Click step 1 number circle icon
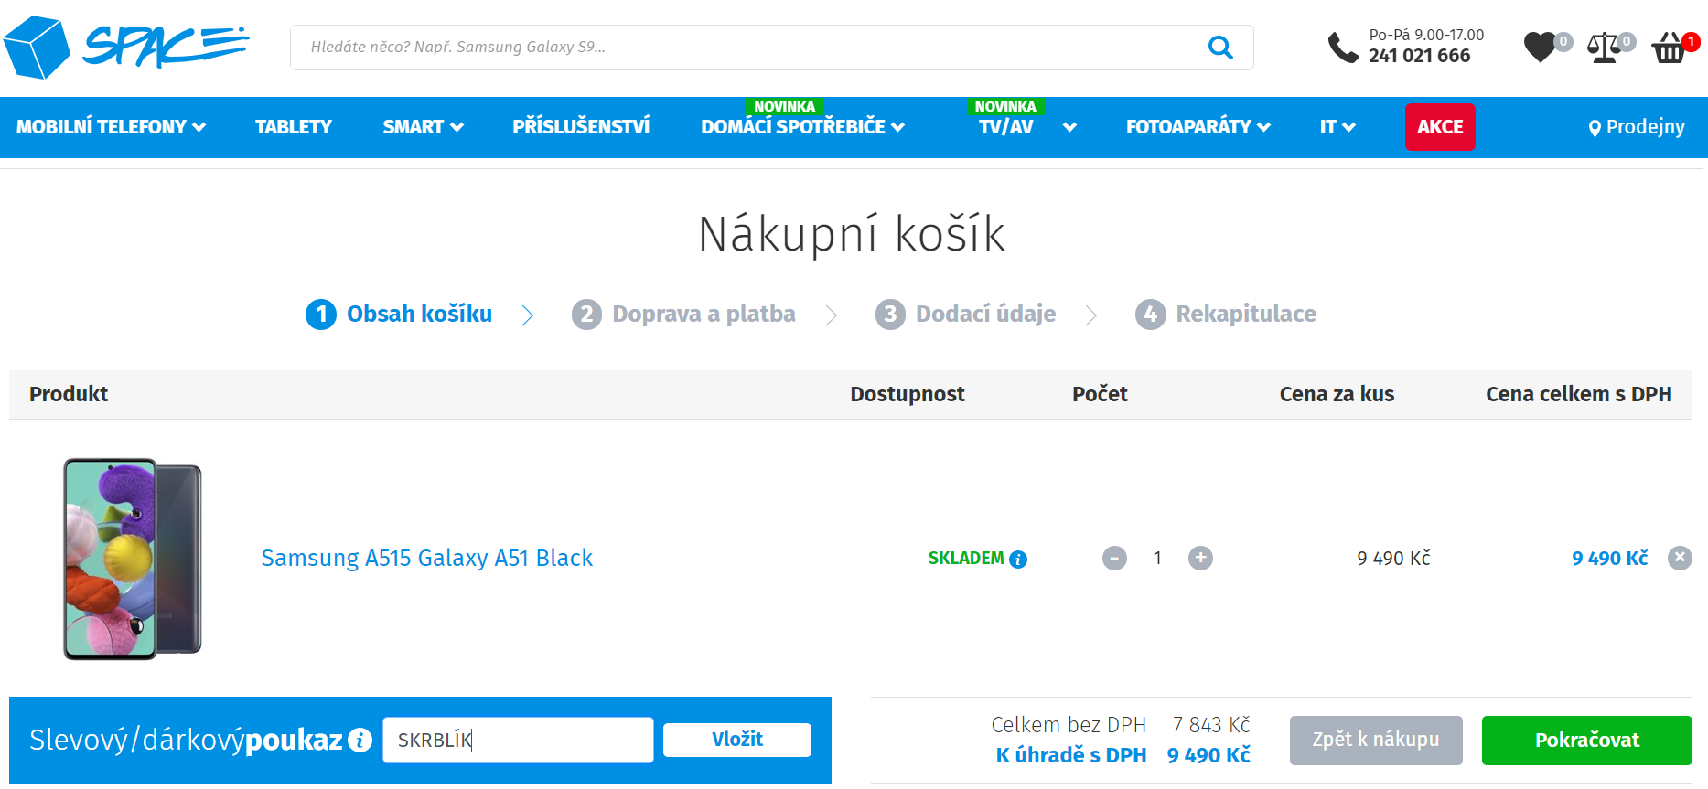The width and height of the screenshot is (1708, 789). point(321,315)
